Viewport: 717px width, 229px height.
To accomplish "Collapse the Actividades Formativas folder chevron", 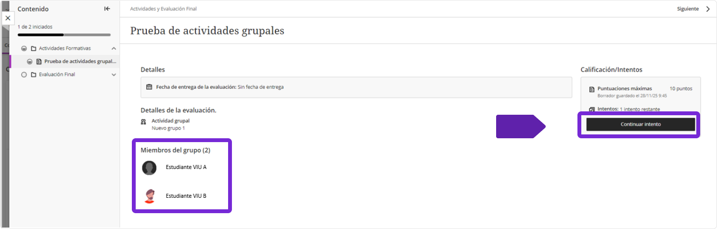I will tap(114, 48).
